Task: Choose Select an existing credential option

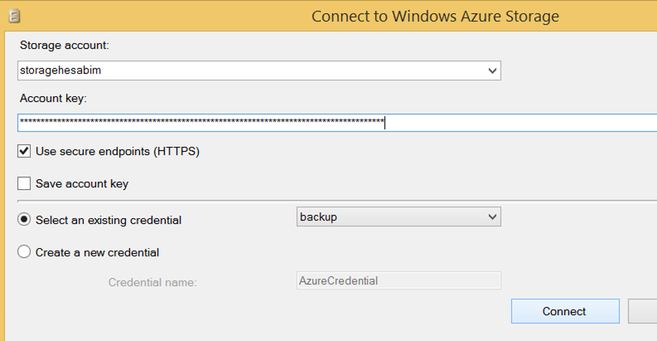Action: pyautogui.click(x=24, y=220)
